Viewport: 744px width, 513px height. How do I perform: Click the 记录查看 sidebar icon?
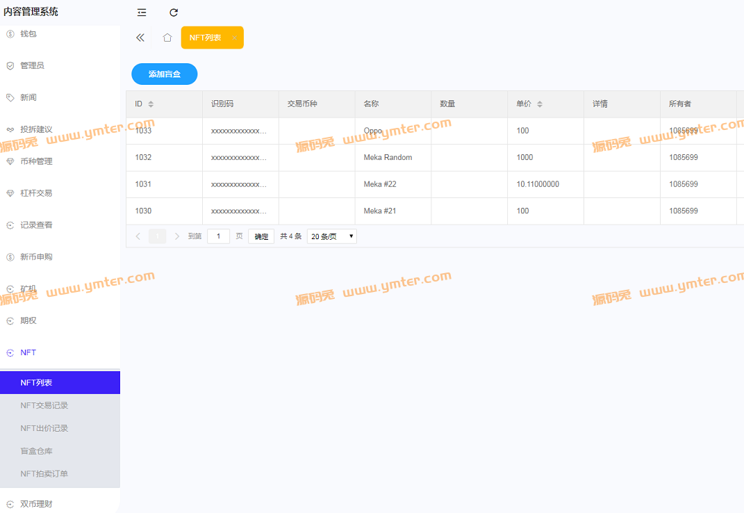point(10,225)
